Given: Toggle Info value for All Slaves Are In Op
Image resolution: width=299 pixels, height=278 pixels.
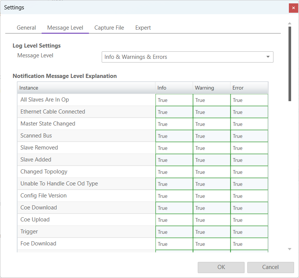Looking at the screenshot, I should coord(174,100).
